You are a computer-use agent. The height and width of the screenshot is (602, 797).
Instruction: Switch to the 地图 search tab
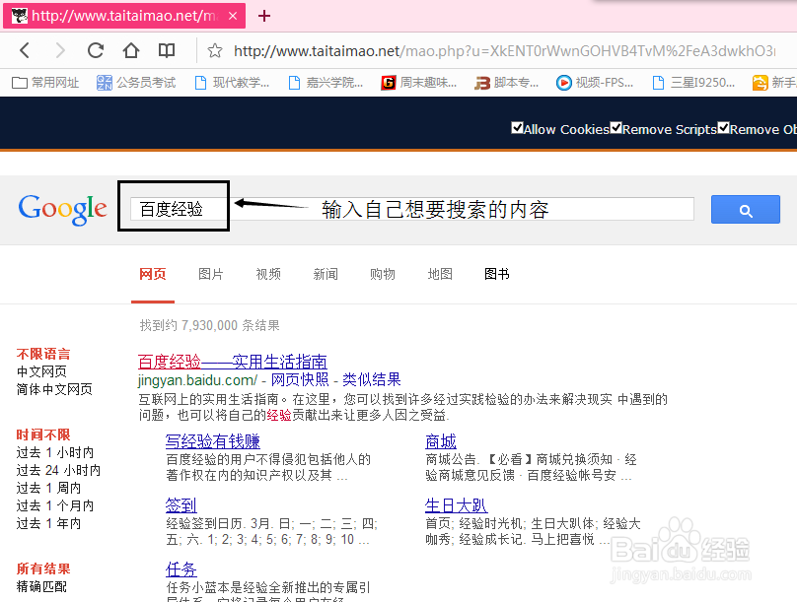(440, 274)
